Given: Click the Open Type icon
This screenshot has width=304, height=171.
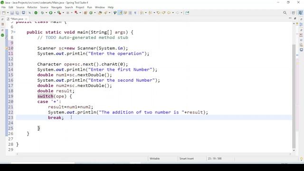Looking at the screenshot, I should tap(100, 13).
